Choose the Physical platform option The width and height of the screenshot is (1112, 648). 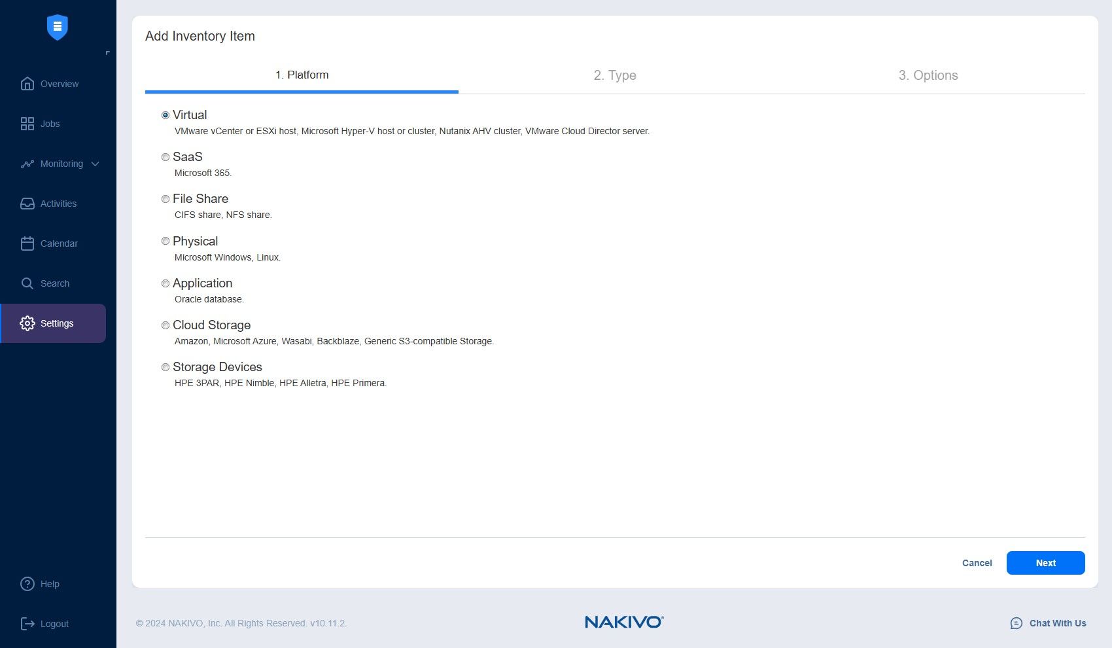165,241
